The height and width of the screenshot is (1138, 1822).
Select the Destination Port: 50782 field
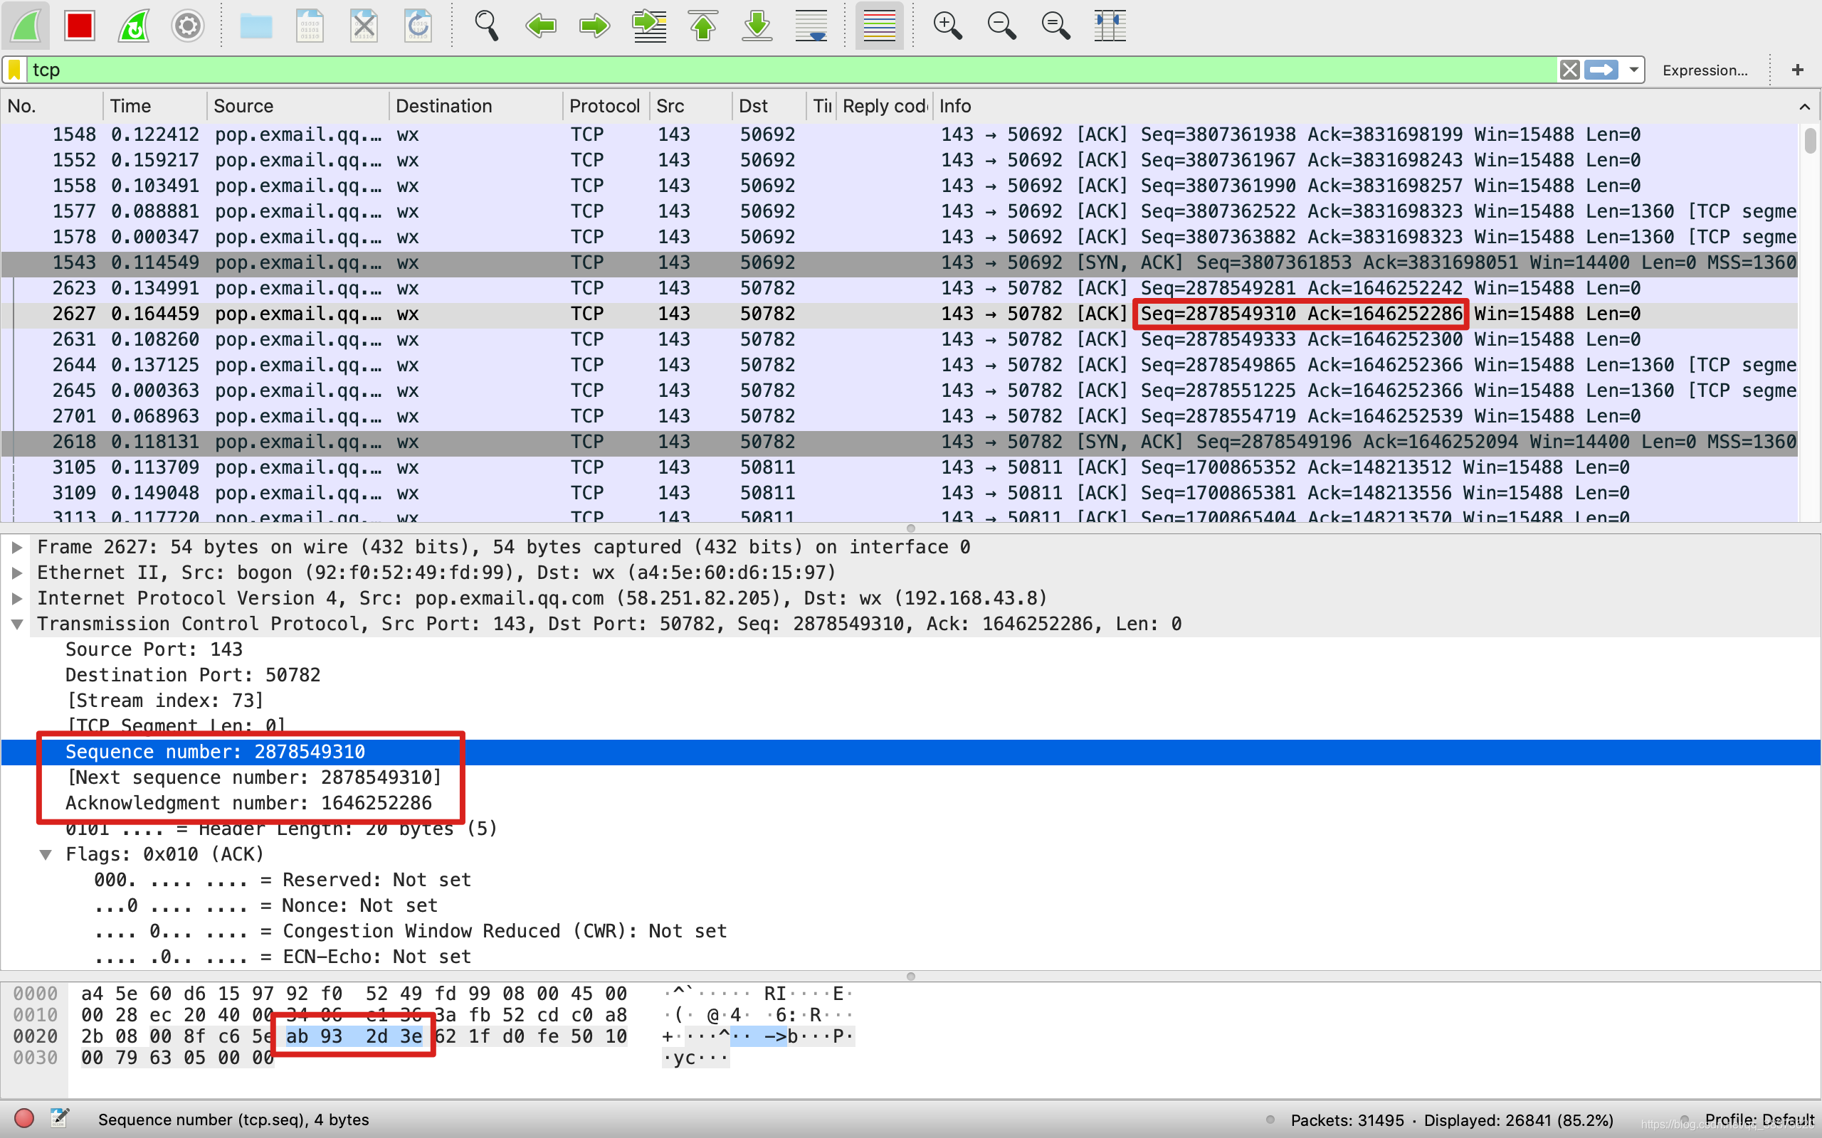(193, 675)
